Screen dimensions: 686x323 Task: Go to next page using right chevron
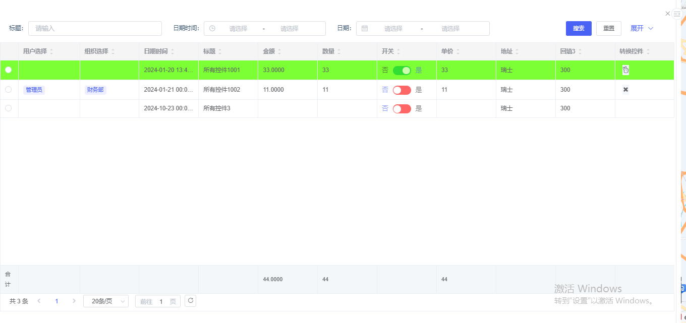(74, 301)
